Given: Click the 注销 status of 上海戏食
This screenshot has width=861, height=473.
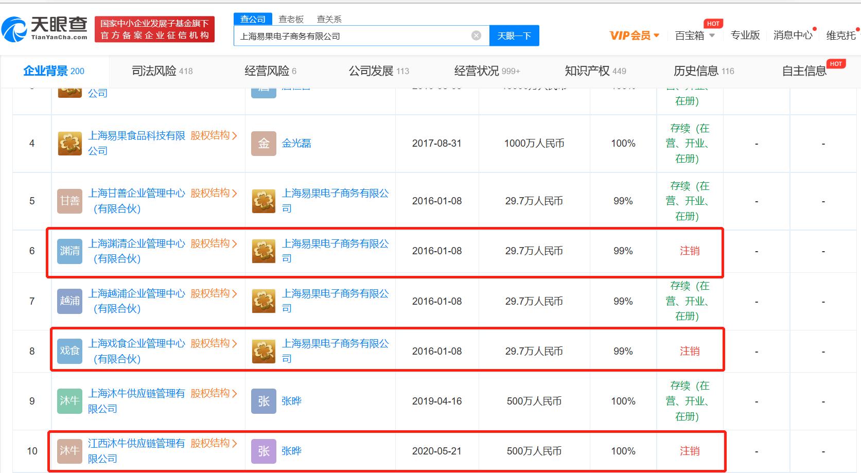Looking at the screenshot, I should pyautogui.click(x=690, y=351).
